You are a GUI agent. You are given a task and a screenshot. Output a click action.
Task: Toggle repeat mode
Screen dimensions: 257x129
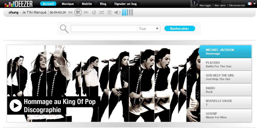(x=94, y=12)
